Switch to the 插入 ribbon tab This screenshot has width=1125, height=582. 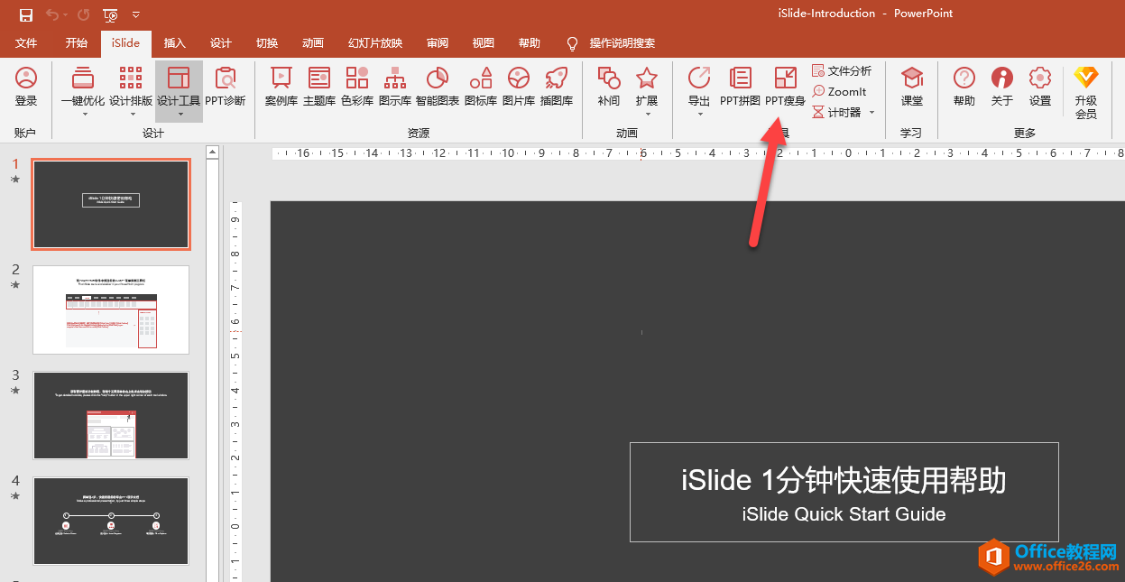coord(174,43)
